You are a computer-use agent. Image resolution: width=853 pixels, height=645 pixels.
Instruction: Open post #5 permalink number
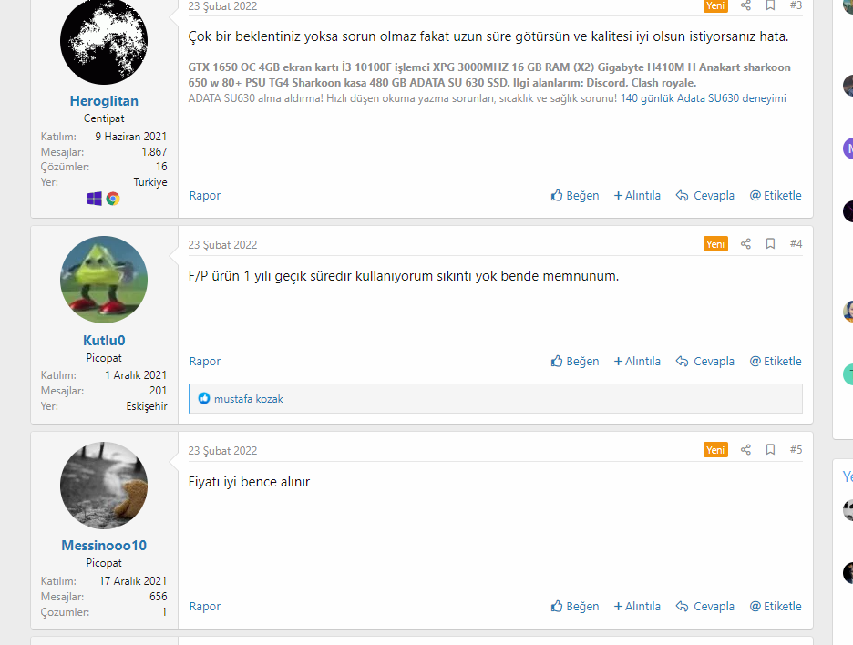pyautogui.click(x=796, y=450)
